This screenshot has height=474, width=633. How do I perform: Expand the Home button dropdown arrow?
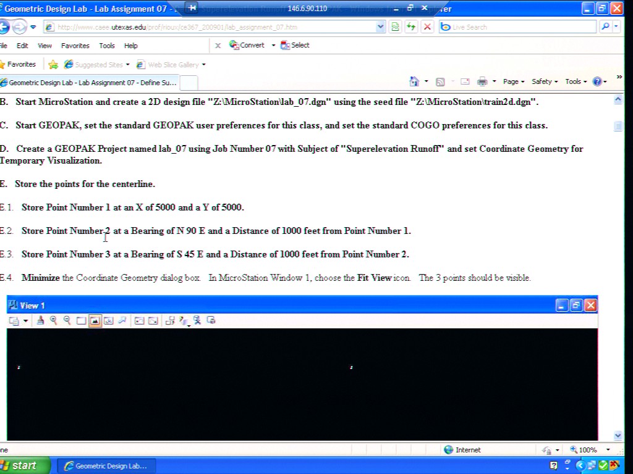(x=427, y=82)
